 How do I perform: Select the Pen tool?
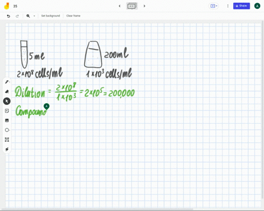point(7,82)
